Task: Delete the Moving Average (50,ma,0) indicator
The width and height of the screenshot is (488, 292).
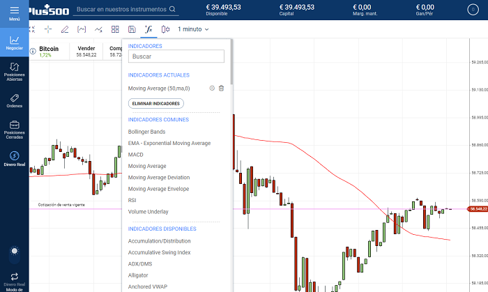Action: 221,89
